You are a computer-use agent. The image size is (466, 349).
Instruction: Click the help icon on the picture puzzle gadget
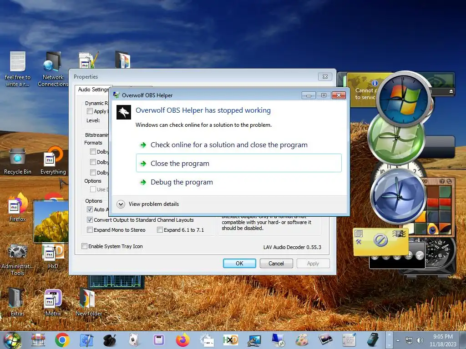coord(442,181)
